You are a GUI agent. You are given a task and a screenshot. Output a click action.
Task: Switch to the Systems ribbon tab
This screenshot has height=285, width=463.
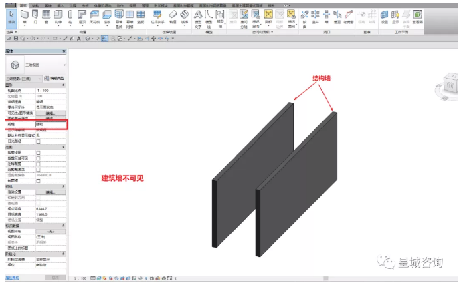48,5
